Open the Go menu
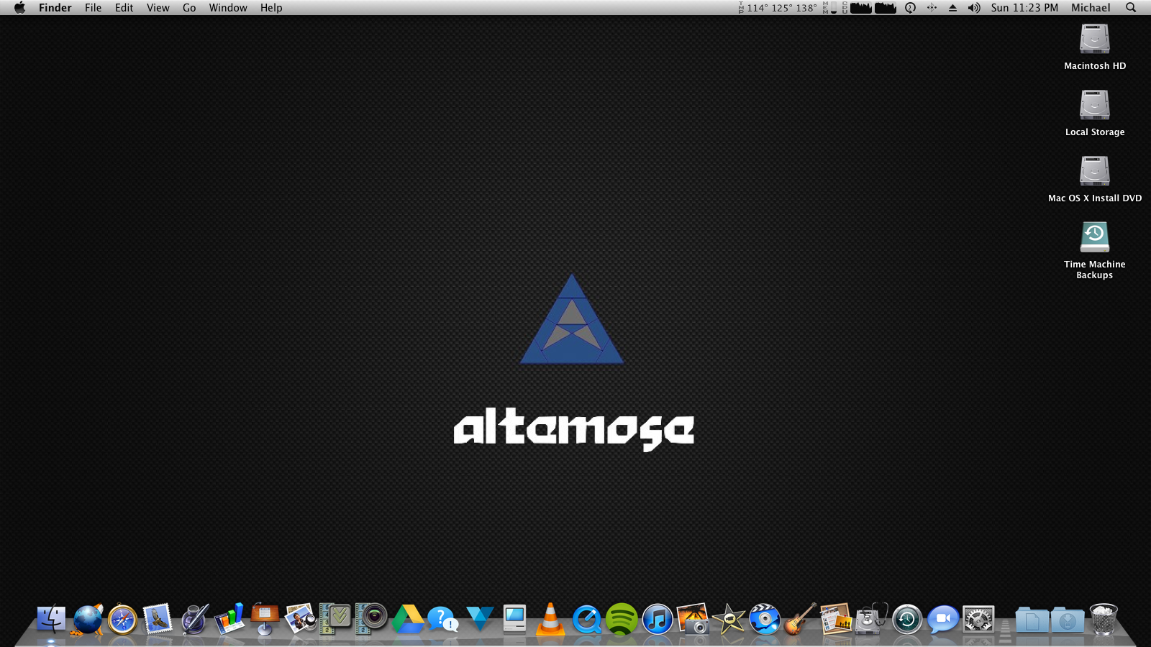1151x647 pixels. coord(189,8)
